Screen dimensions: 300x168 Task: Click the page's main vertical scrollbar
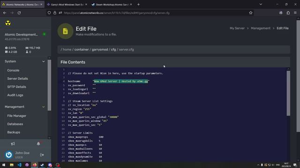tap(298, 76)
